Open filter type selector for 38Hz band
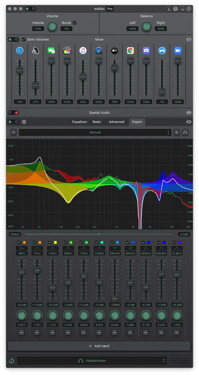This screenshot has height=375, width=199. point(21,248)
